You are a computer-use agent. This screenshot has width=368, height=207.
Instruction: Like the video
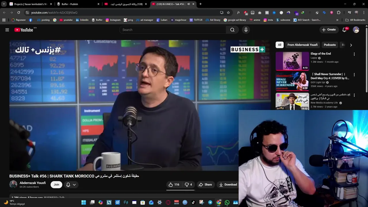[x=174, y=185]
